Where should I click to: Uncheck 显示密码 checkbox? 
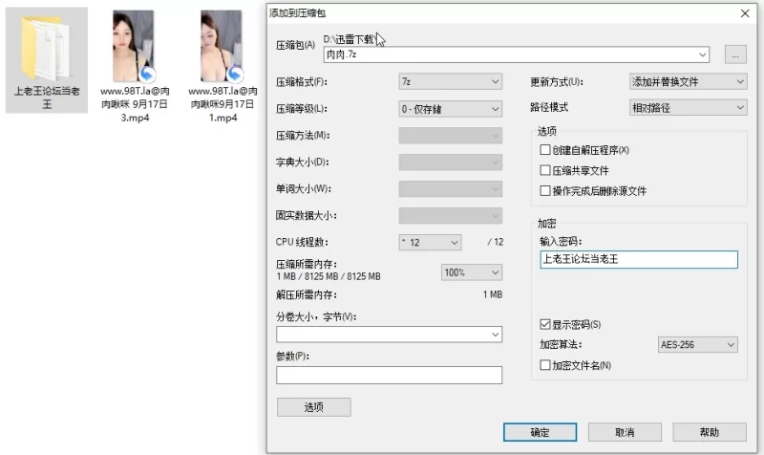pyautogui.click(x=545, y=324)
